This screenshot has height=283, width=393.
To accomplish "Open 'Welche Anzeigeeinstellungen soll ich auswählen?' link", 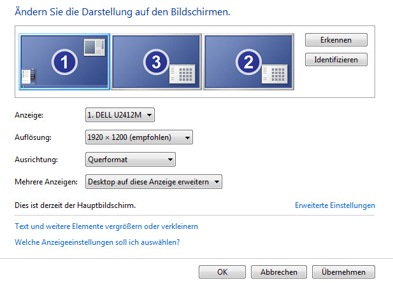I will point(97,242).
